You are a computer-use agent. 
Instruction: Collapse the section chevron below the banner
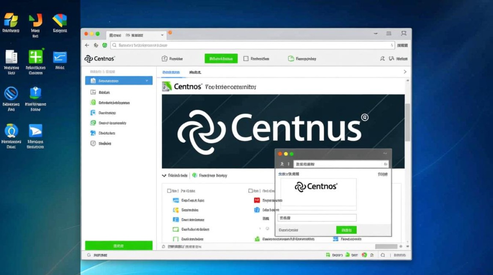[164, 176]
